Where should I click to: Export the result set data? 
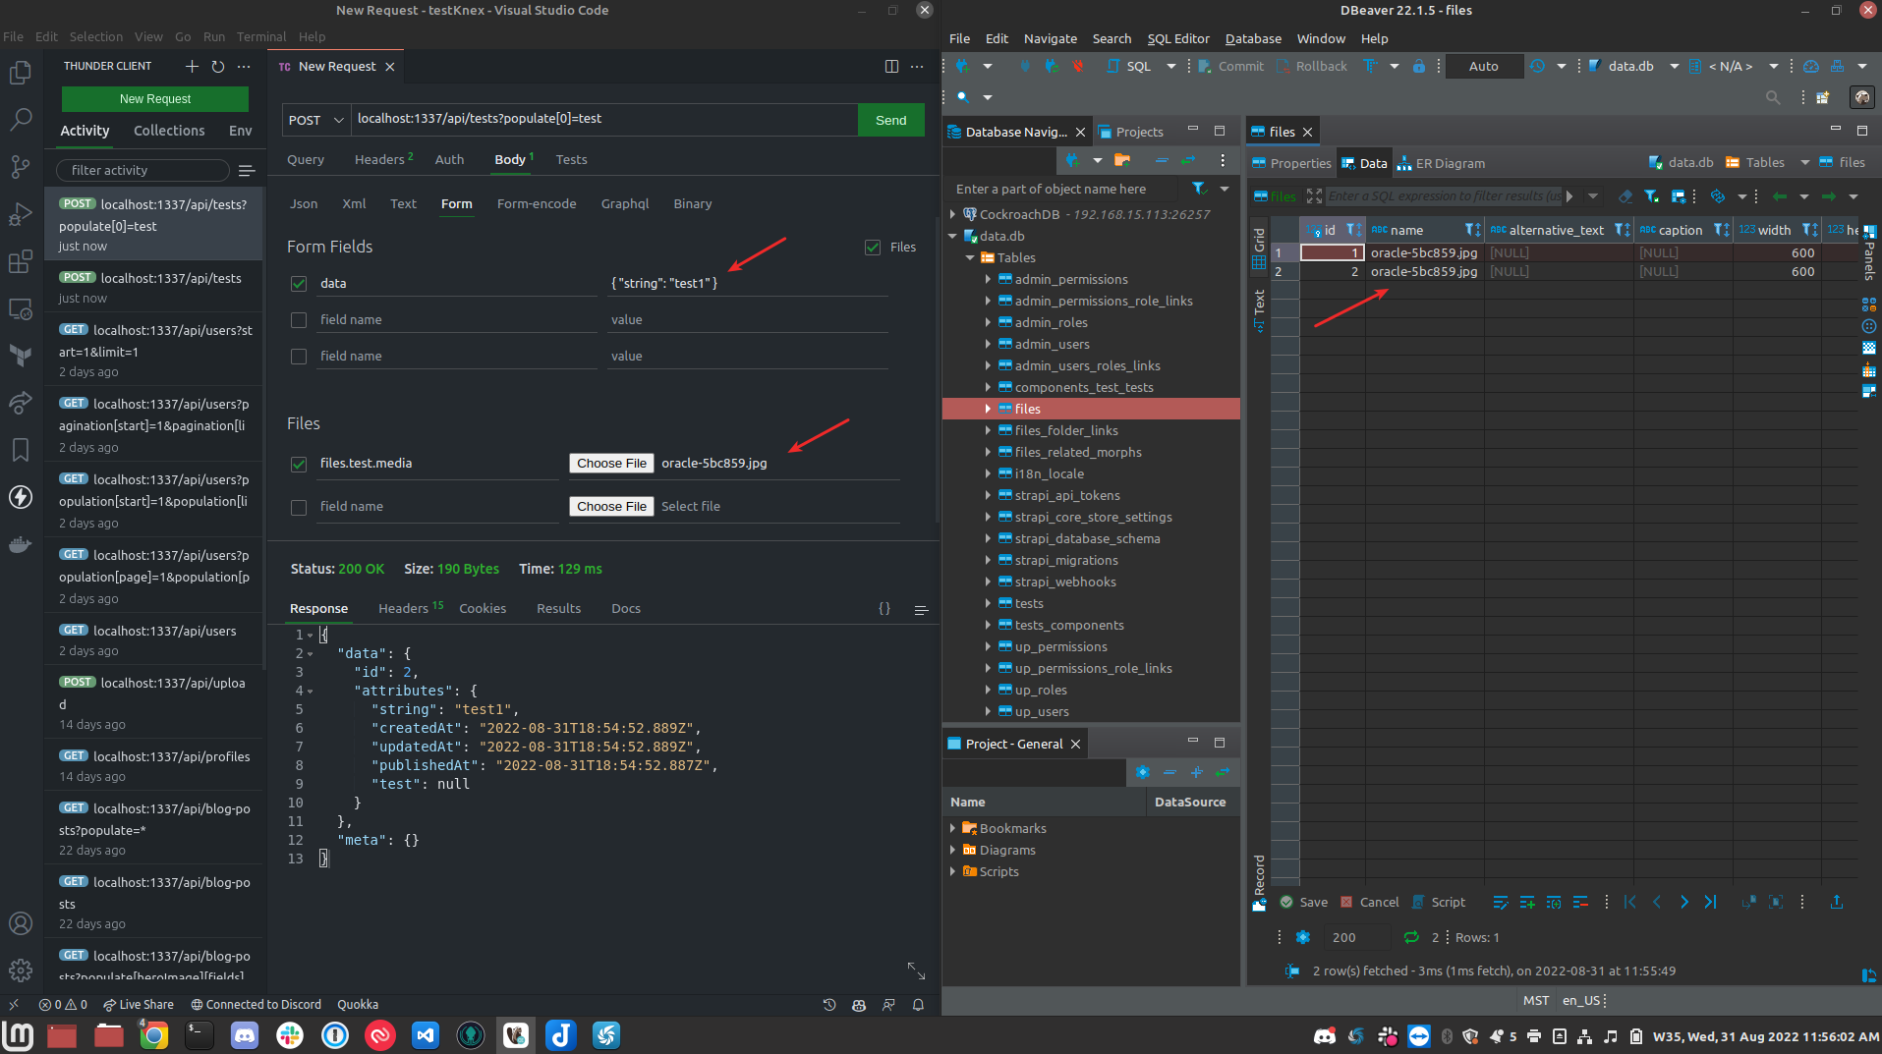[x=1837, y=903]
